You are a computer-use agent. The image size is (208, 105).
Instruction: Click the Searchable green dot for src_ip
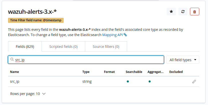pyautogui.click(x=128, y=81)
